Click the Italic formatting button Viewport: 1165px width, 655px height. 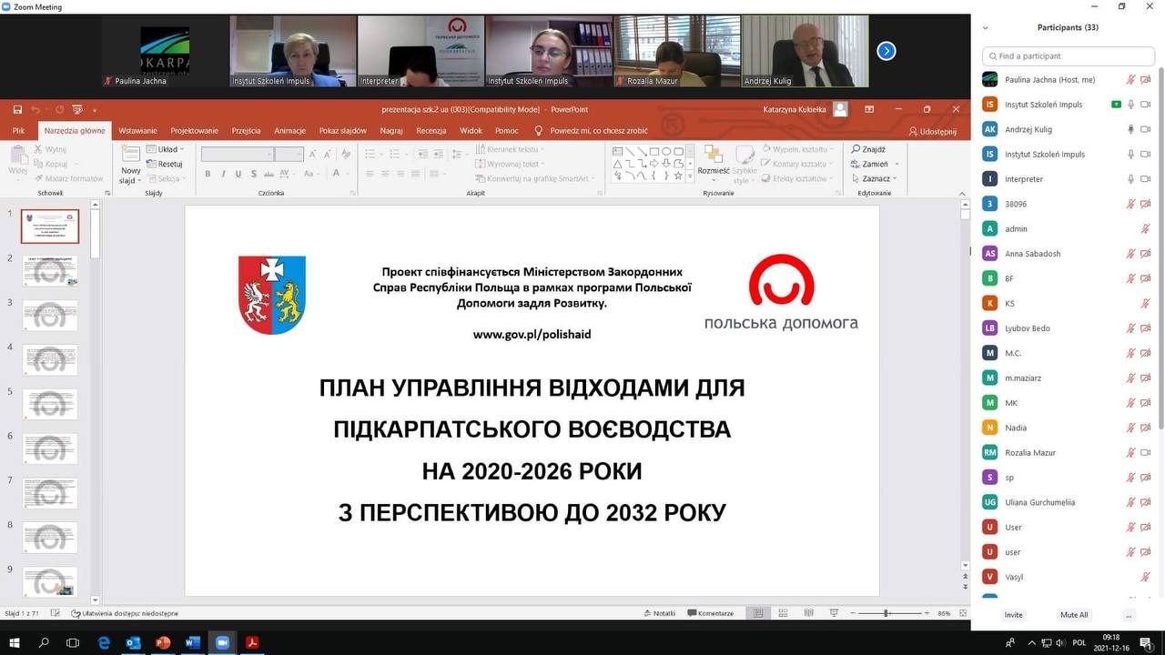coord(223,174)
